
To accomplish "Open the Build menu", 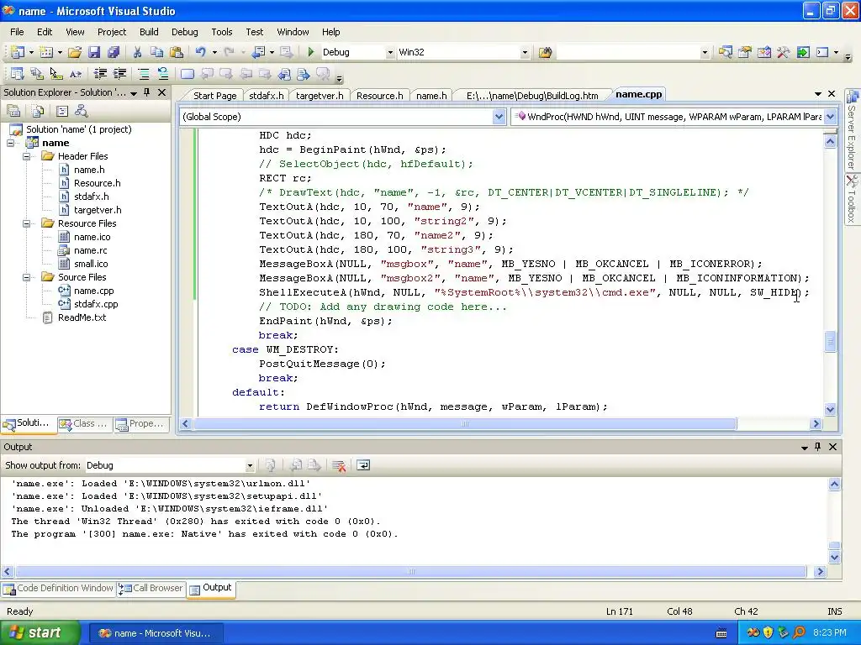I will pos(149,32).
